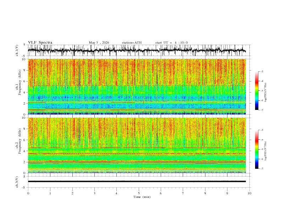Click the 0 minute tick label on the time axis
This screenshot has width=281, height=217.
click(x=28, y=193)
